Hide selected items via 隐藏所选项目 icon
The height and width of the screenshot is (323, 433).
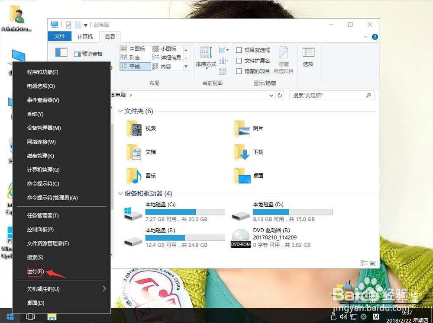[284, 61]
